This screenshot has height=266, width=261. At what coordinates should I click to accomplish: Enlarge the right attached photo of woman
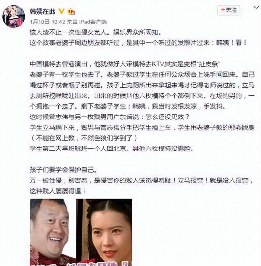click(x=104, y=232)
